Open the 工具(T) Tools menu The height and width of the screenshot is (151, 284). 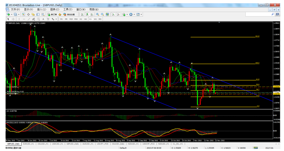click(x=68, y=10)
